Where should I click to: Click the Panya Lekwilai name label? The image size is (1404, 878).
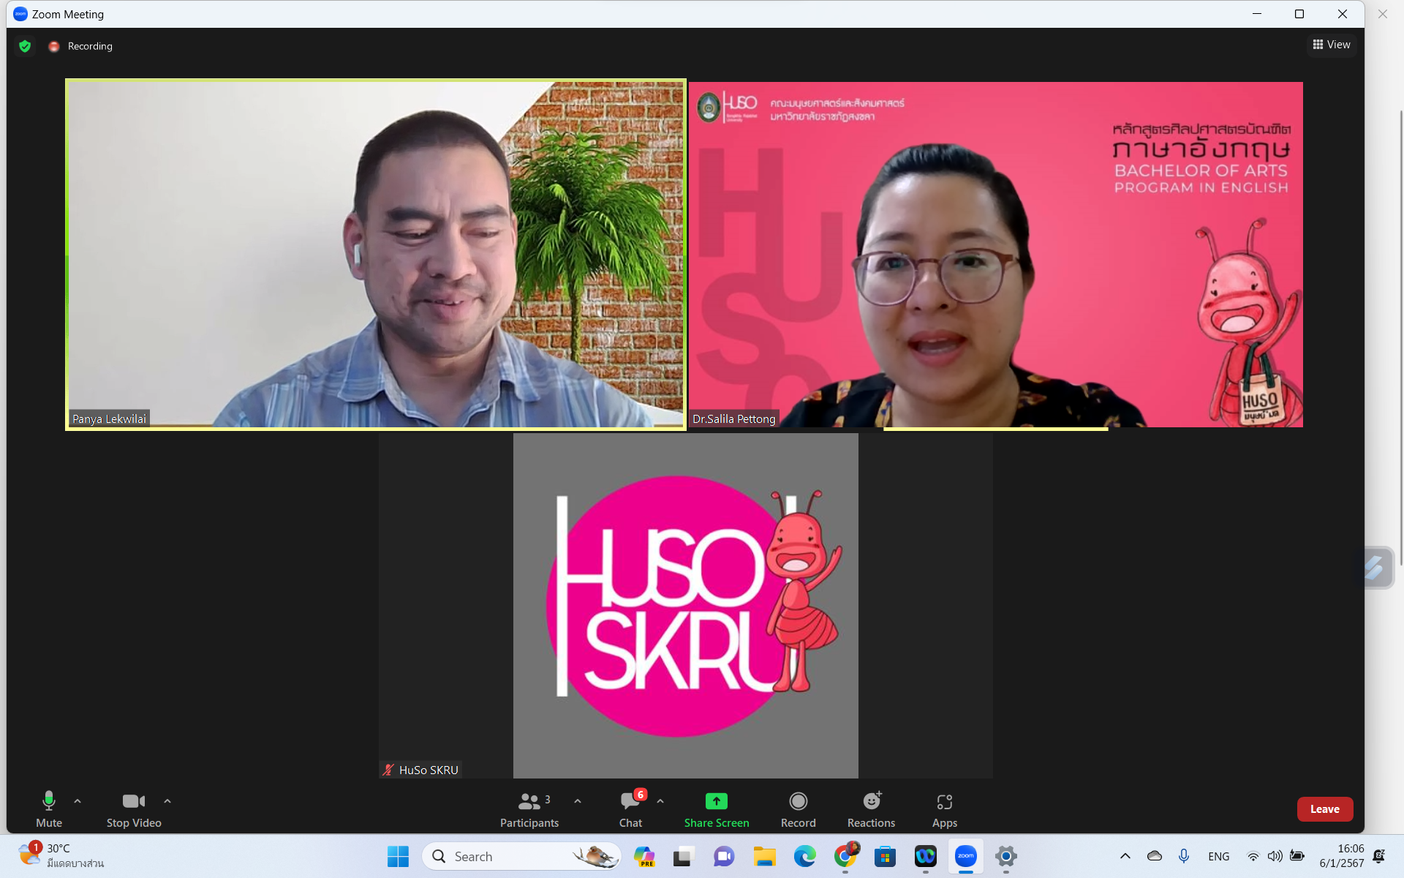[109, 419]
